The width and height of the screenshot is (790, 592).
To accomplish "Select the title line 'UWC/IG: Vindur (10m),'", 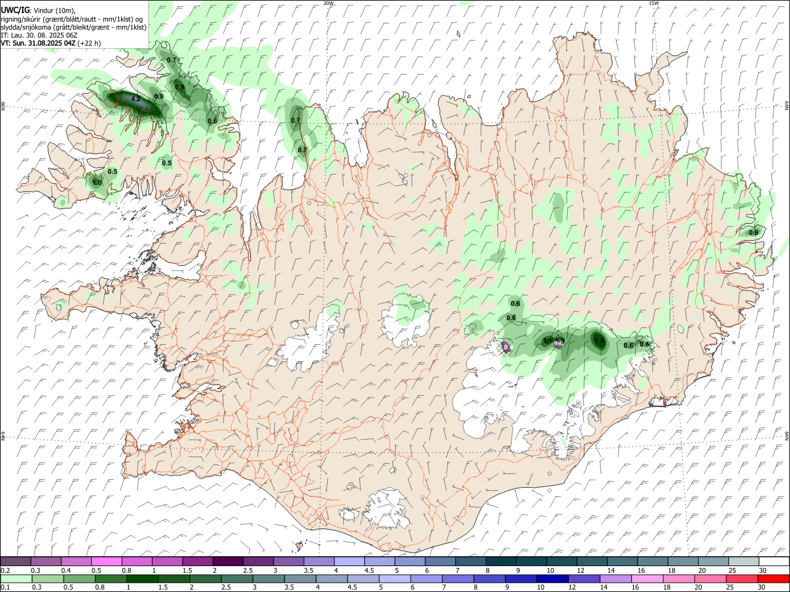I will tap(38, 10).
